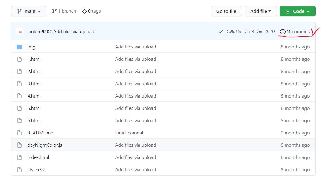Open the main branch dropdown
This screenshot has width=323, height=179.
coord(29,11)
